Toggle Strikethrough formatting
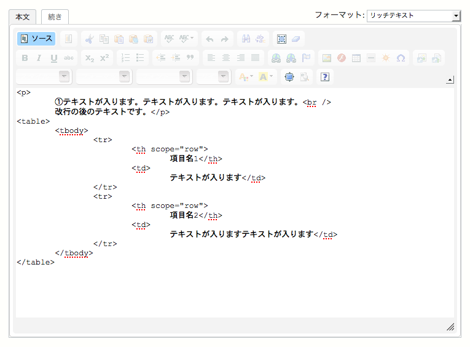 pyautogui.click(x=69, y=58)
